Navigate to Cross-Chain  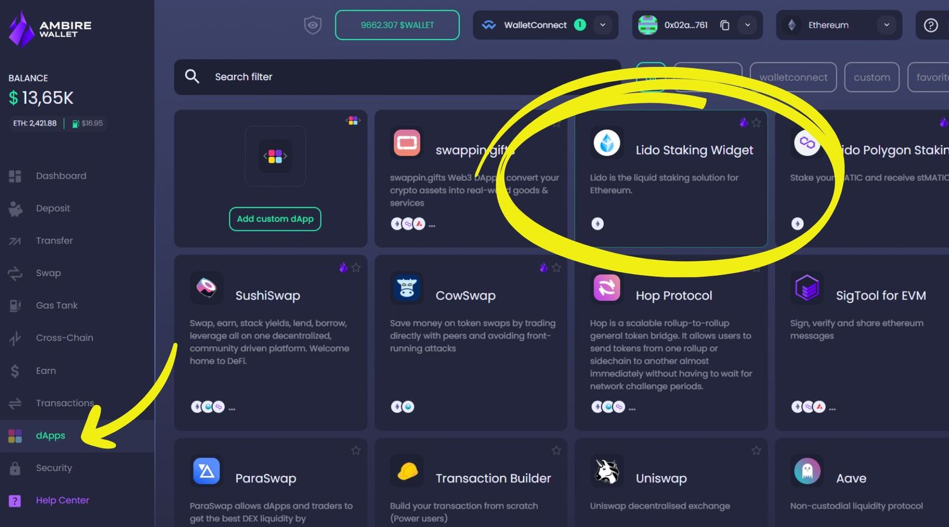pyautogui.click(x=64, y=338)
